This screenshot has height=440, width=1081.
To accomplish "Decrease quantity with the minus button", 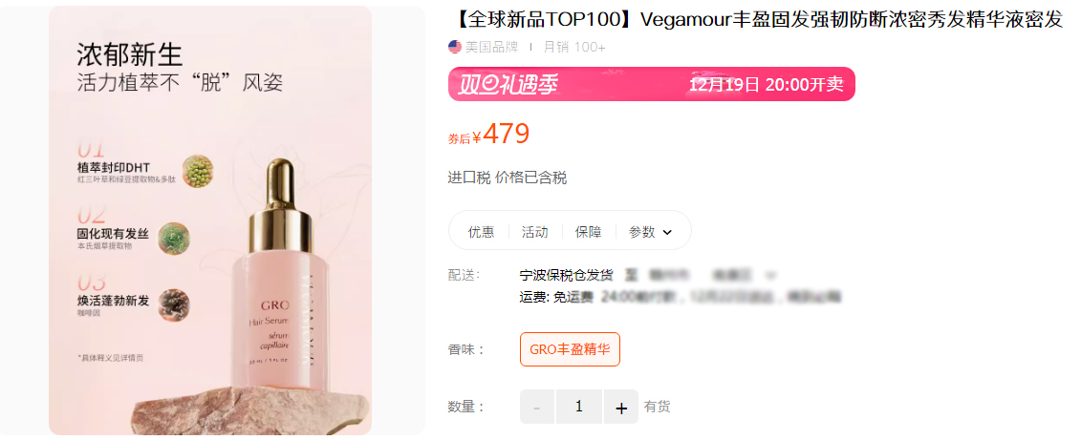I will point(537,407).
